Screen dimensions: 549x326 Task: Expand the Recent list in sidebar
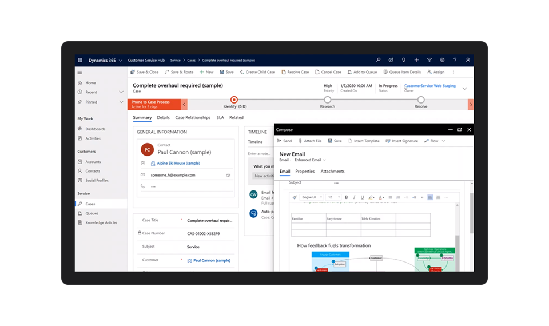[121, 92]
